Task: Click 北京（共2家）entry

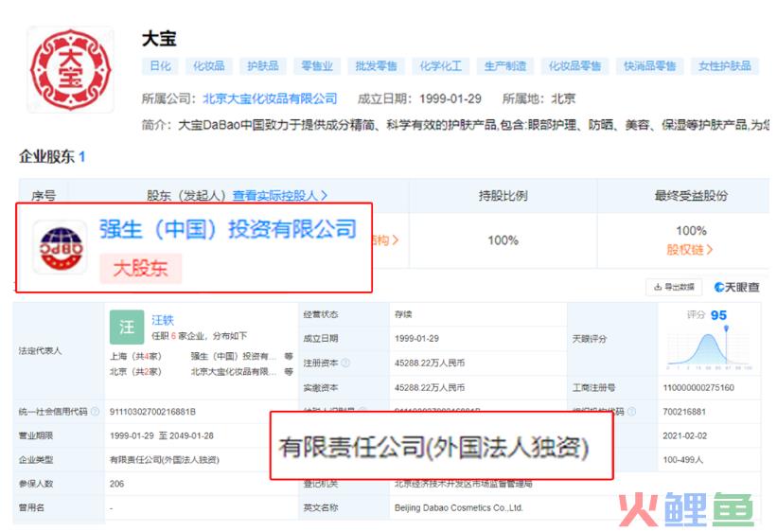Action: pyautogui.click(x=135, y=371)
